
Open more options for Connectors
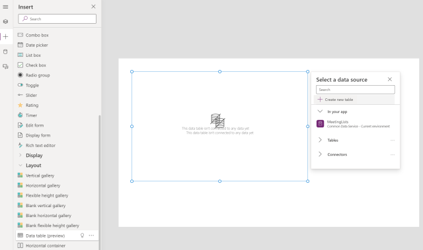point(393,154)
